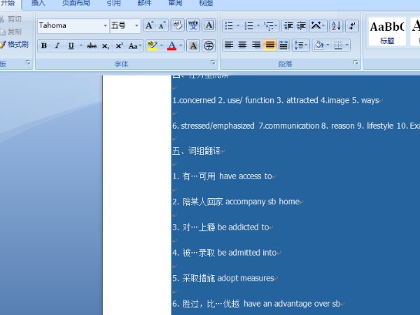Switch to the 引用 (References) tab
Screen dimensions: 420x315
click(113, 3)
